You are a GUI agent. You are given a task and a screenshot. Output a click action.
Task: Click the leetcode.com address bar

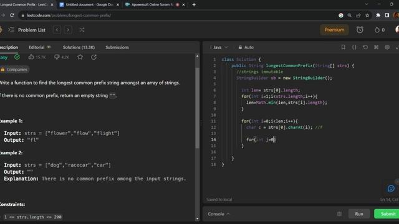point(178,15)
